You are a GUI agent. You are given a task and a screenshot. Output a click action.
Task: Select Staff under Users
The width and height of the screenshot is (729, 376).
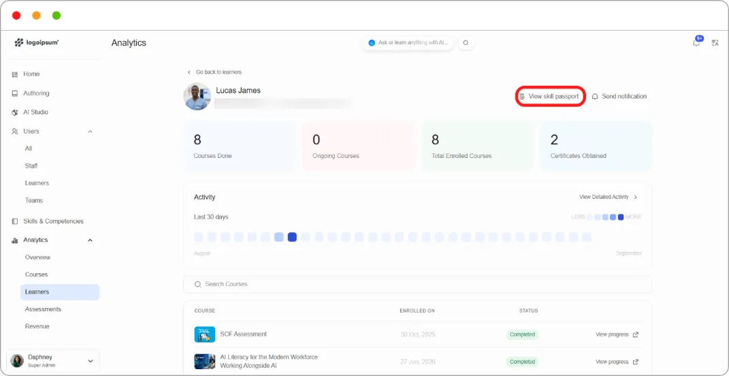(x=31, y=166)
